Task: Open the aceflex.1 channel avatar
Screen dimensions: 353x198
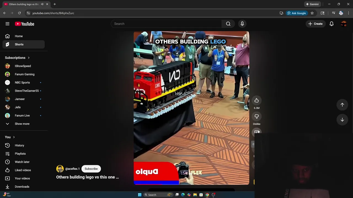Action: [60, 169]
